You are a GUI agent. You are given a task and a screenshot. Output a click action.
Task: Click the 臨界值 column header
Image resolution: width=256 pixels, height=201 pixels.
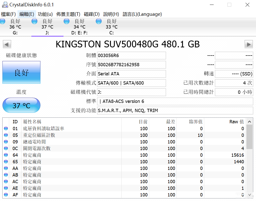click(x=190, y=122)
